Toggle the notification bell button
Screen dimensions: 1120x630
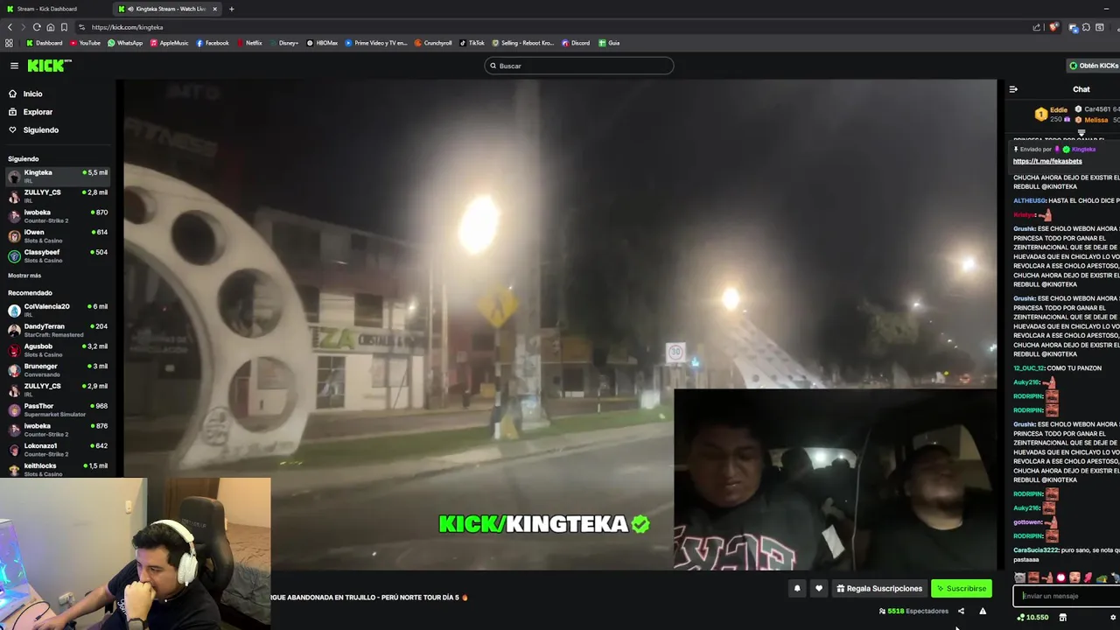point(797,589)
